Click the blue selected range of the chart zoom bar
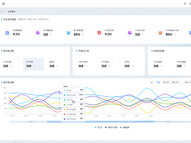 [101, 121]
